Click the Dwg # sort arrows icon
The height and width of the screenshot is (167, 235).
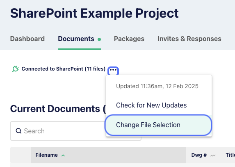point(213,156)
